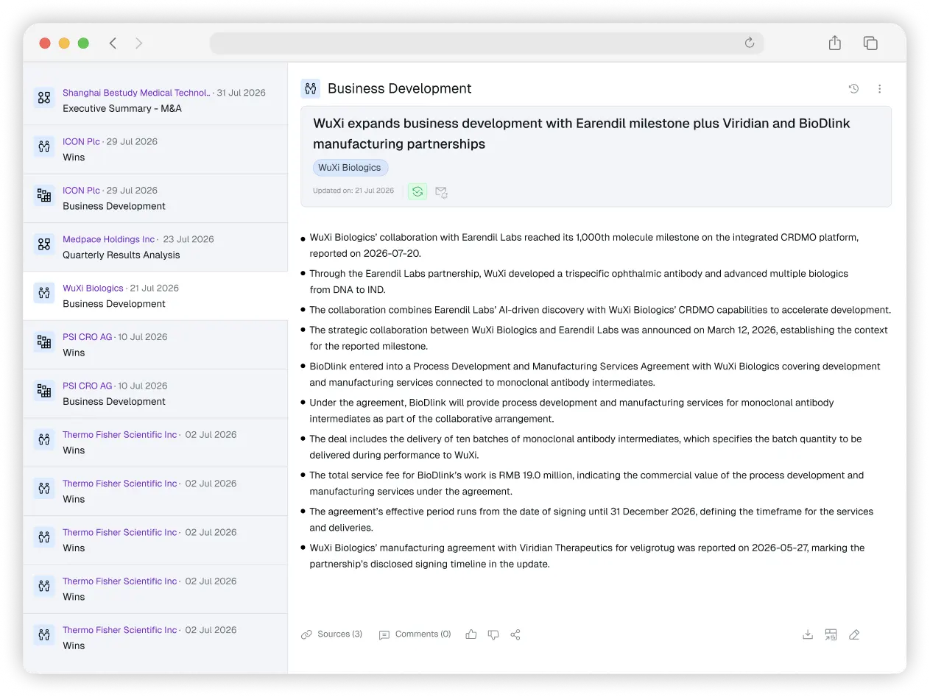
Task: Open version history clock icon in the header
Action: [x=853, y=88]
